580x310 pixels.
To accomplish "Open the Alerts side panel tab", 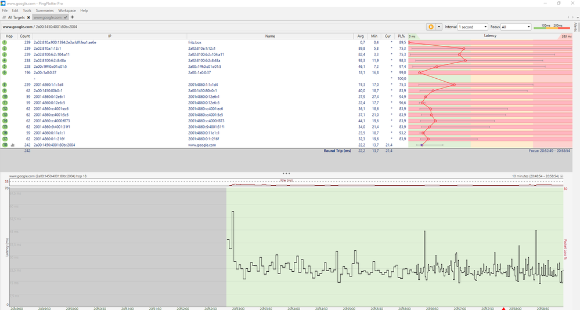I will point(575,27).
